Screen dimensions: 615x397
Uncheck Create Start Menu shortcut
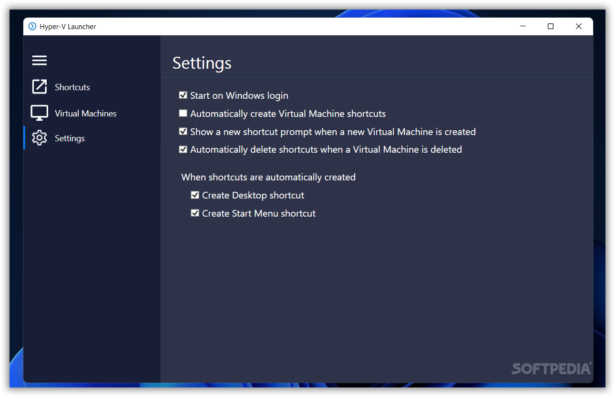[195, 213]
